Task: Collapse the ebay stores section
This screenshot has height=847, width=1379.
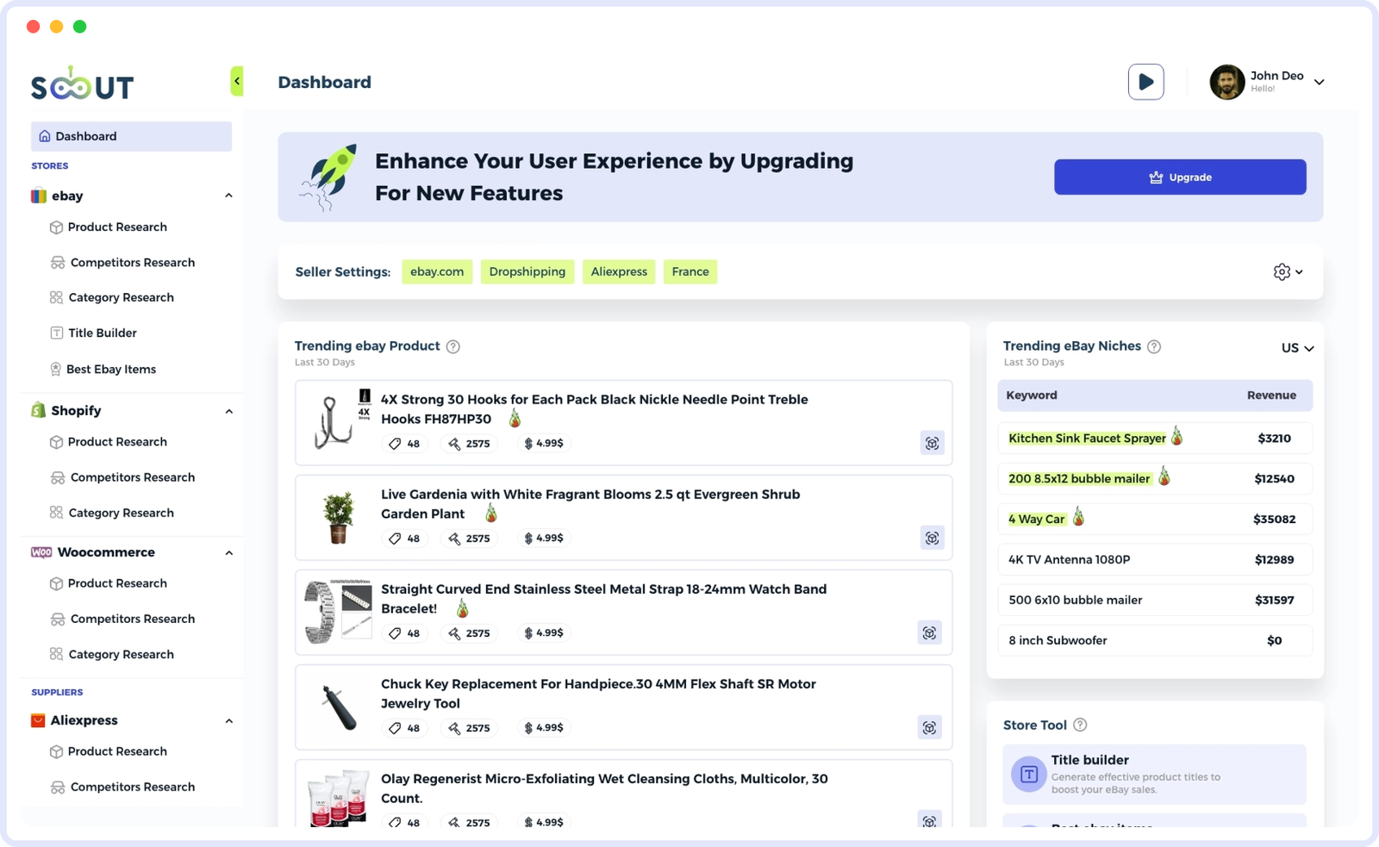Action: click(228, 196)
